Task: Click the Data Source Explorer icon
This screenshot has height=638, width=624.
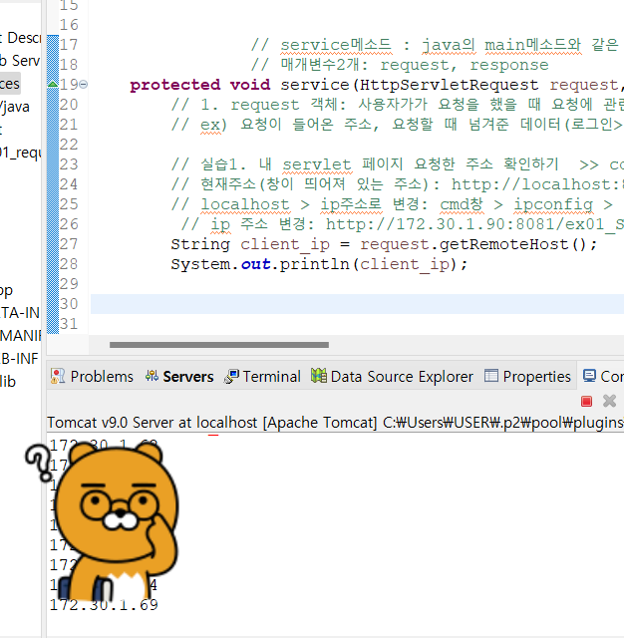Action: pyautogui.click(x=319, y=376)
